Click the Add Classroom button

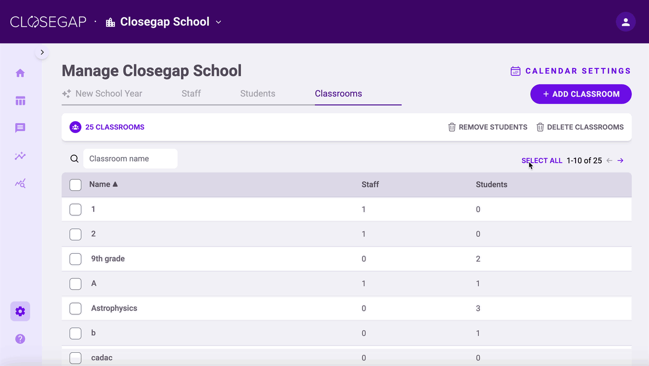tap(581, 94)
